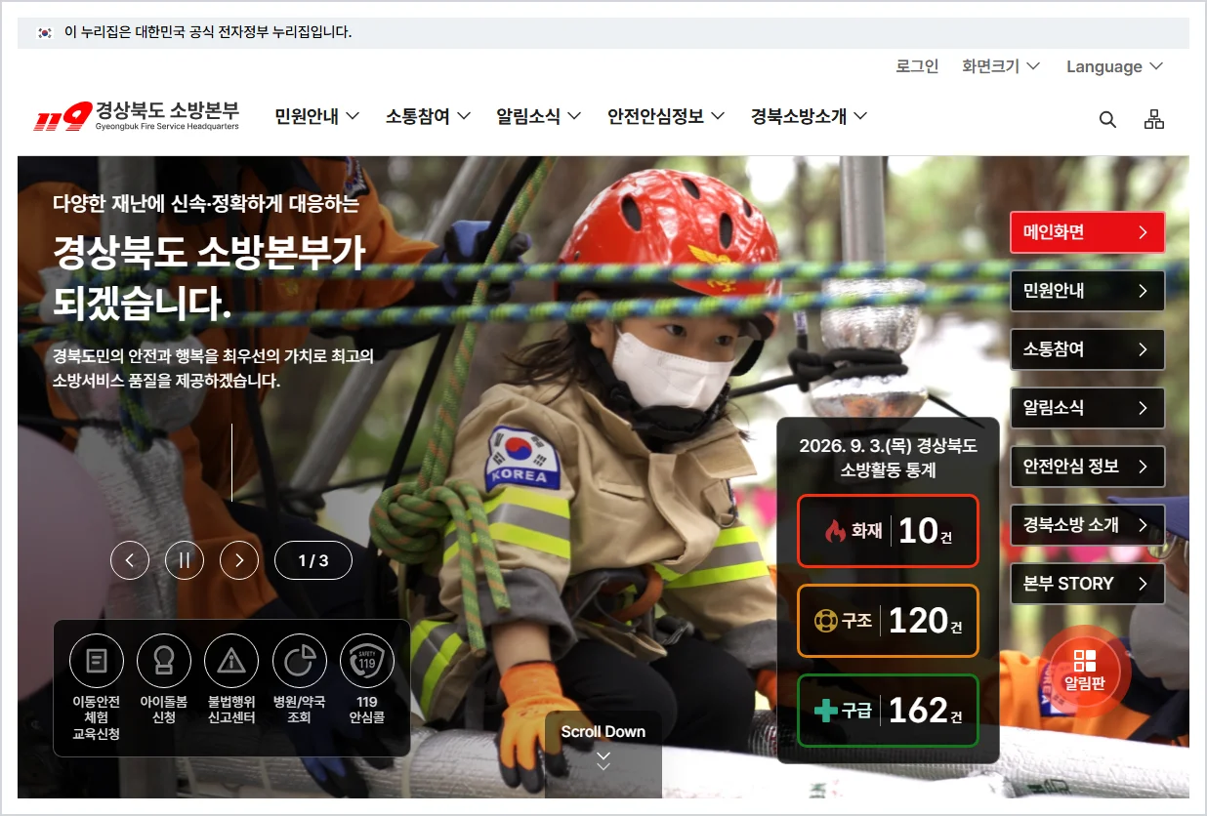Open Language dropdown
The height and width of the screenshot is (816, 1207).
click(x=1115, y=66)
